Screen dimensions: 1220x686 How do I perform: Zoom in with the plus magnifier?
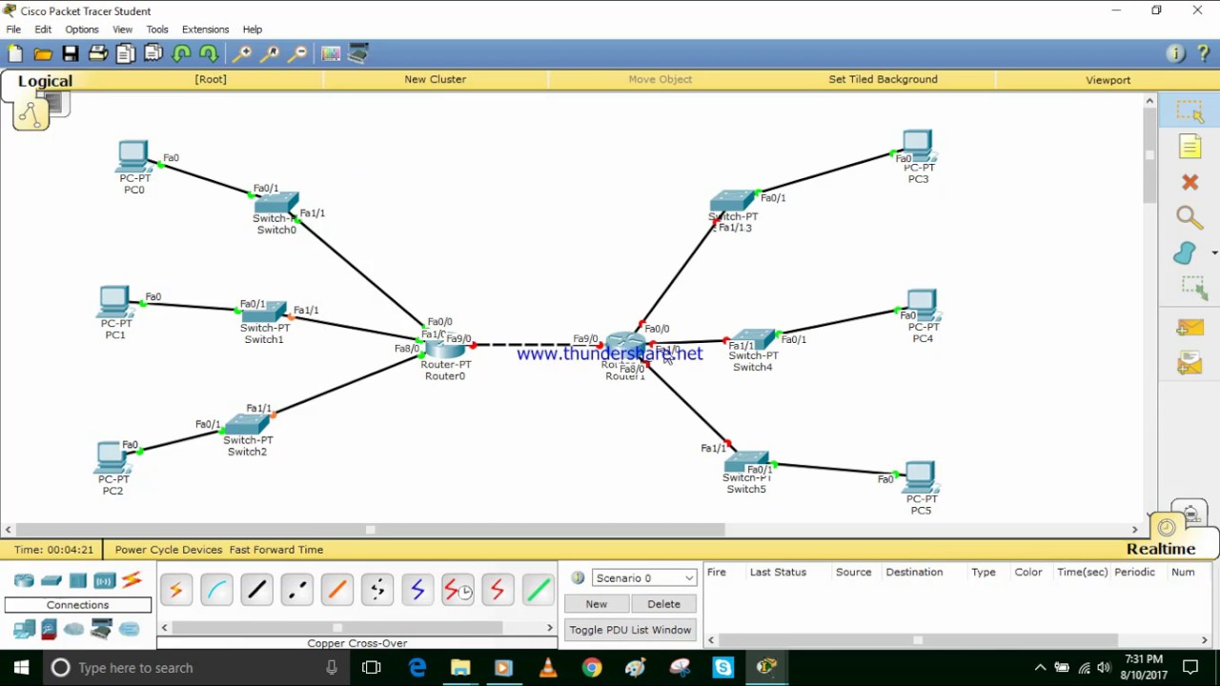click(x=243, y=54)
